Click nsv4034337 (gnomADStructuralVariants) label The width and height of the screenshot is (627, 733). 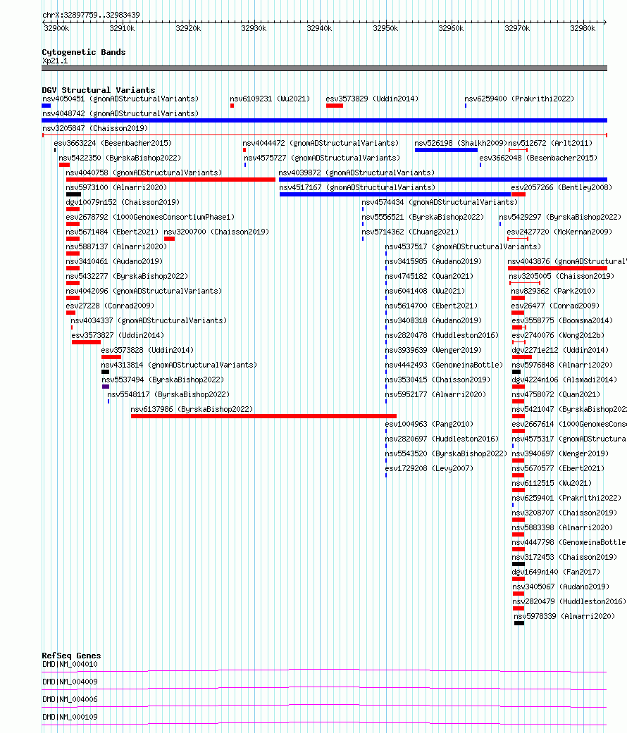click(149, 320)
